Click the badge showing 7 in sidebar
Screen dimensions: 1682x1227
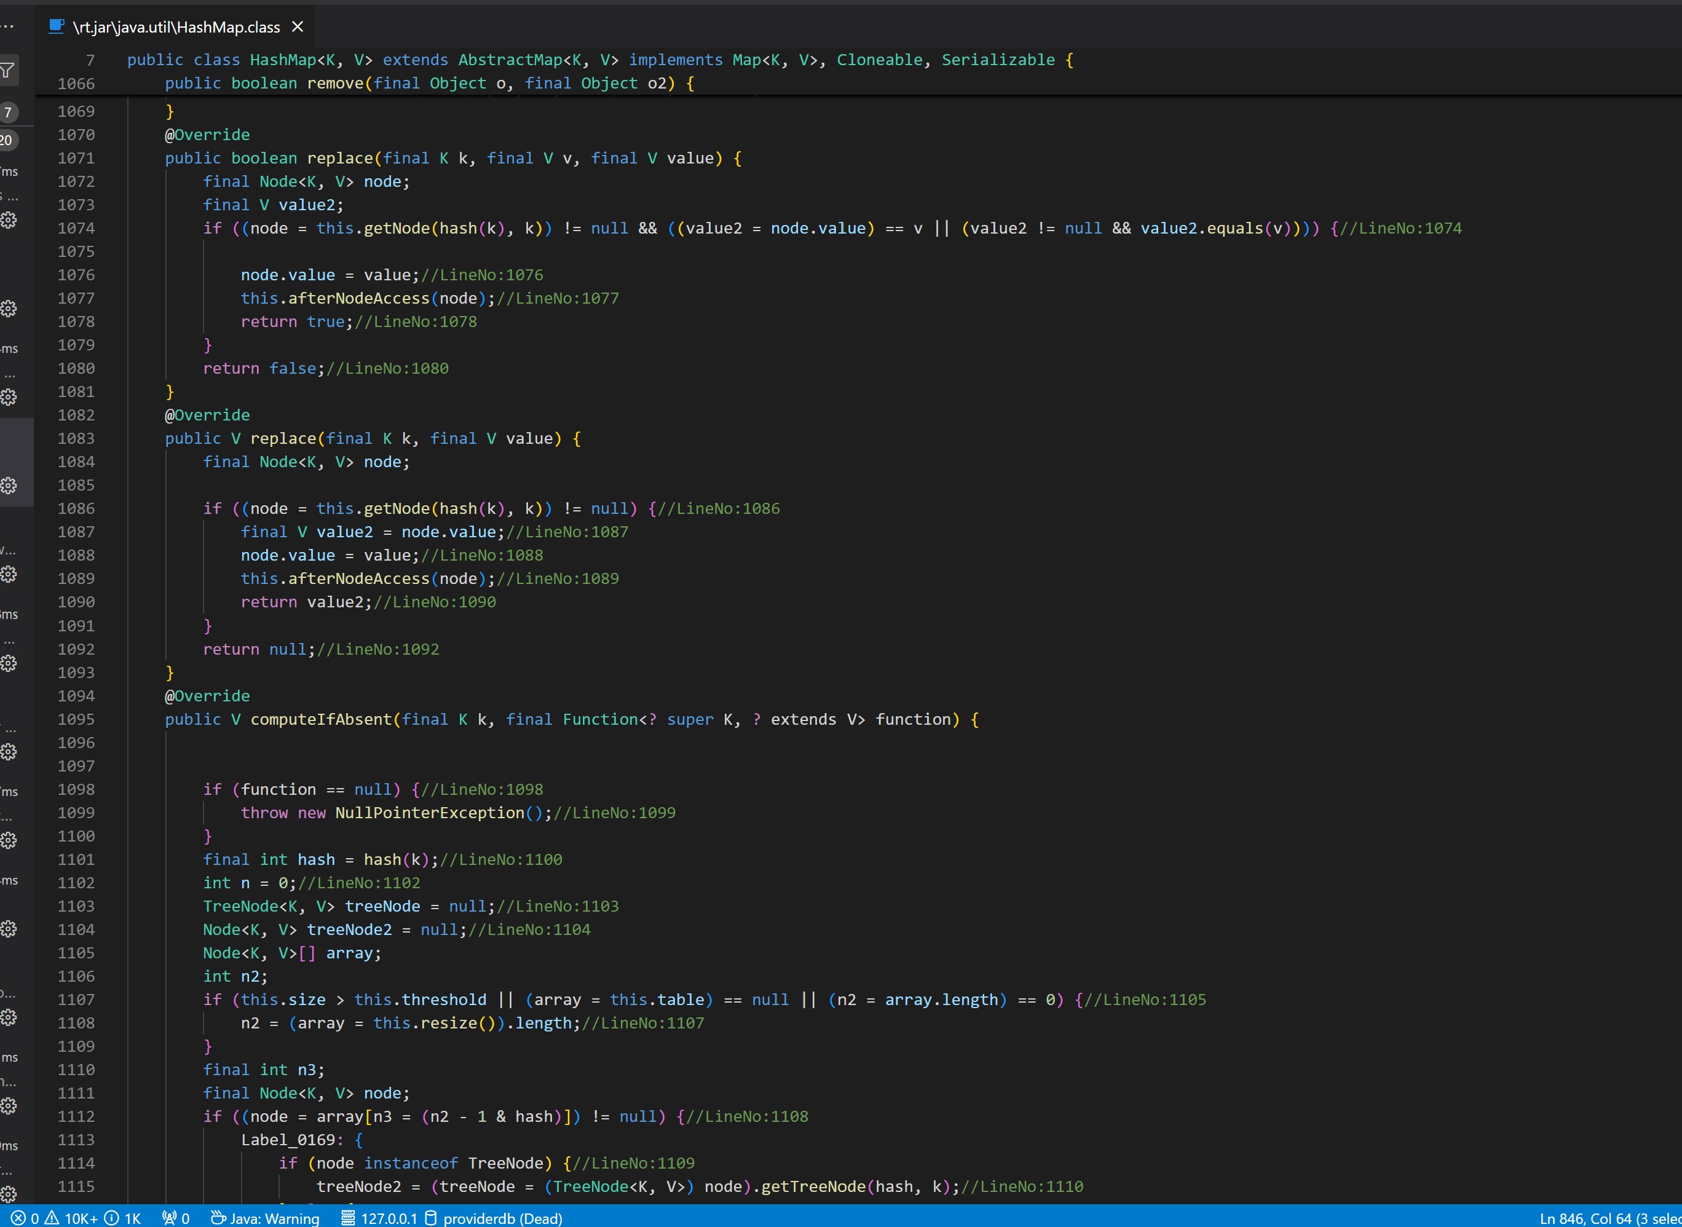coord(8,112)
